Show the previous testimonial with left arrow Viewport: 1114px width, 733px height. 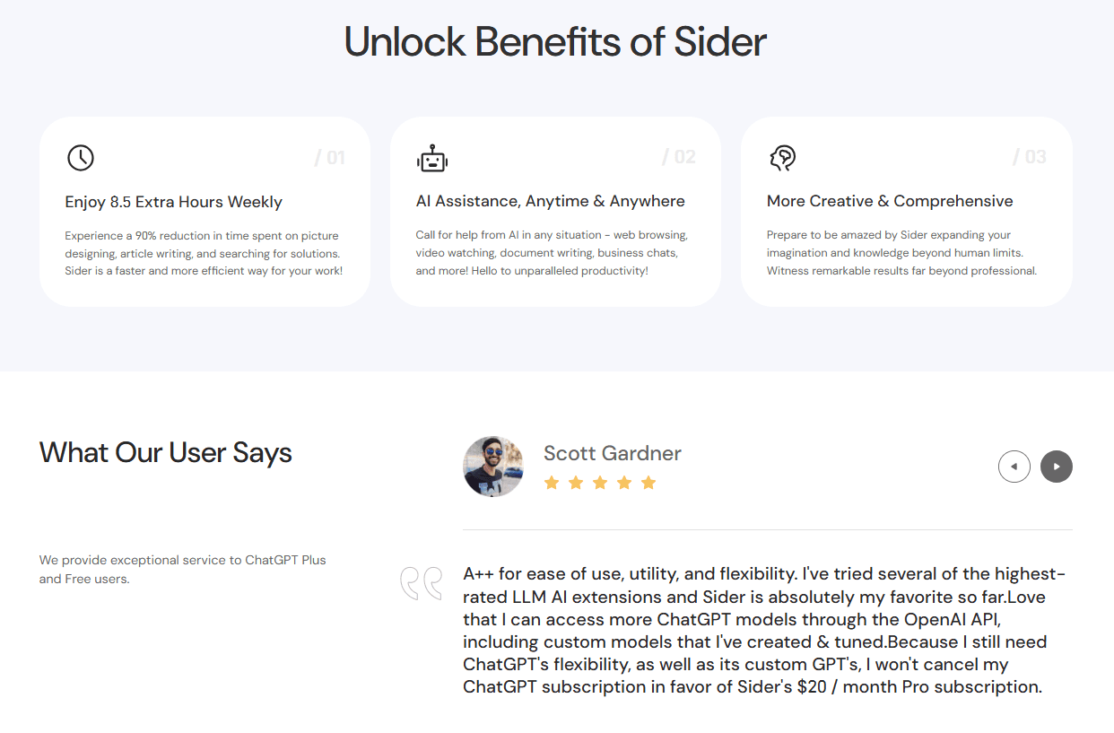[x=1014, y=467]
